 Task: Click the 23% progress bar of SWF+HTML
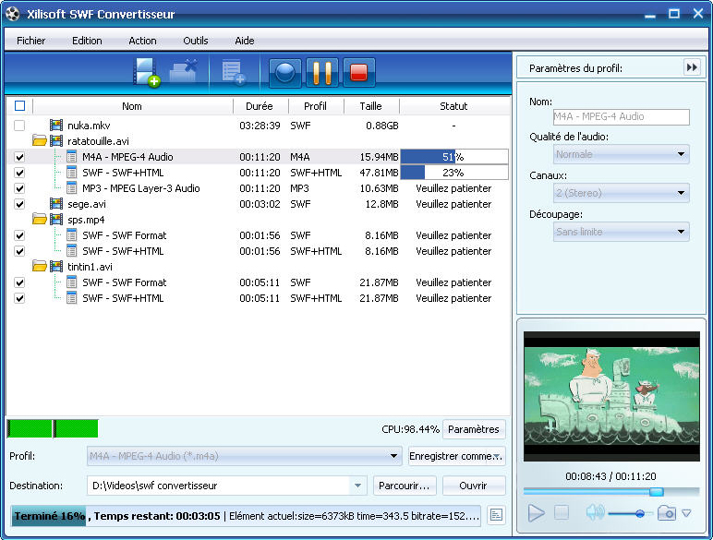[x=453, y=173]
